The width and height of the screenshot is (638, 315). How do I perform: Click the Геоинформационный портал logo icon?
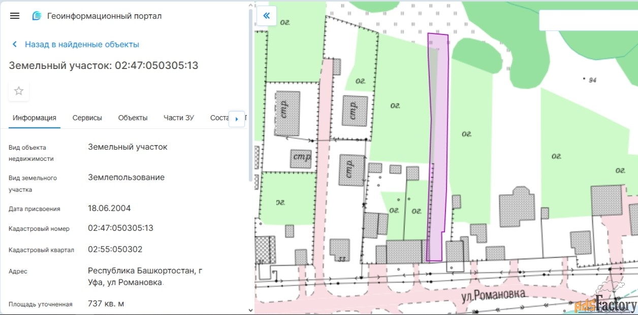pos(37,16)
